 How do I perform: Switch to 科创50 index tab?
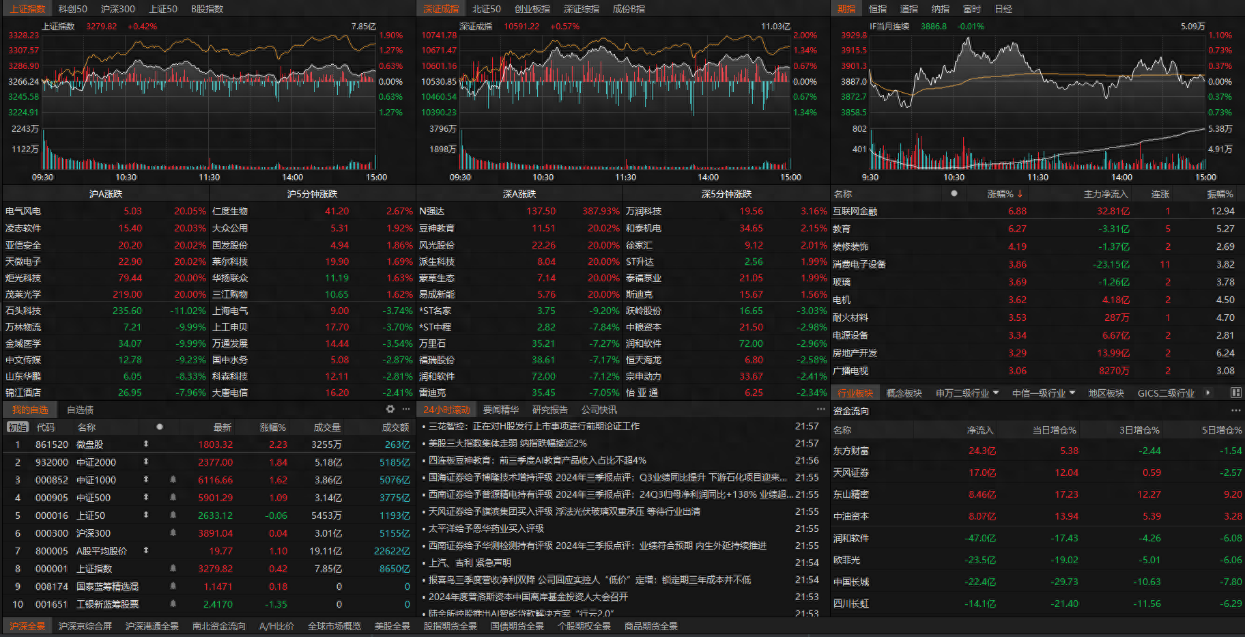click(x=73, y=9)
